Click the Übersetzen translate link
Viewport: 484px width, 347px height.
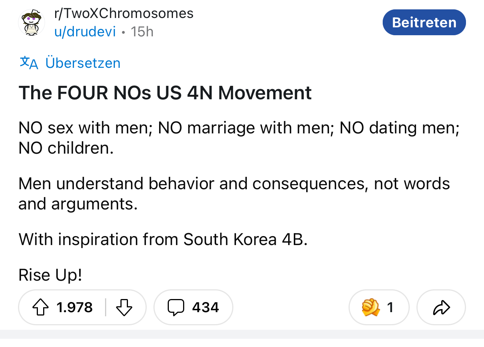click(83, 63)
